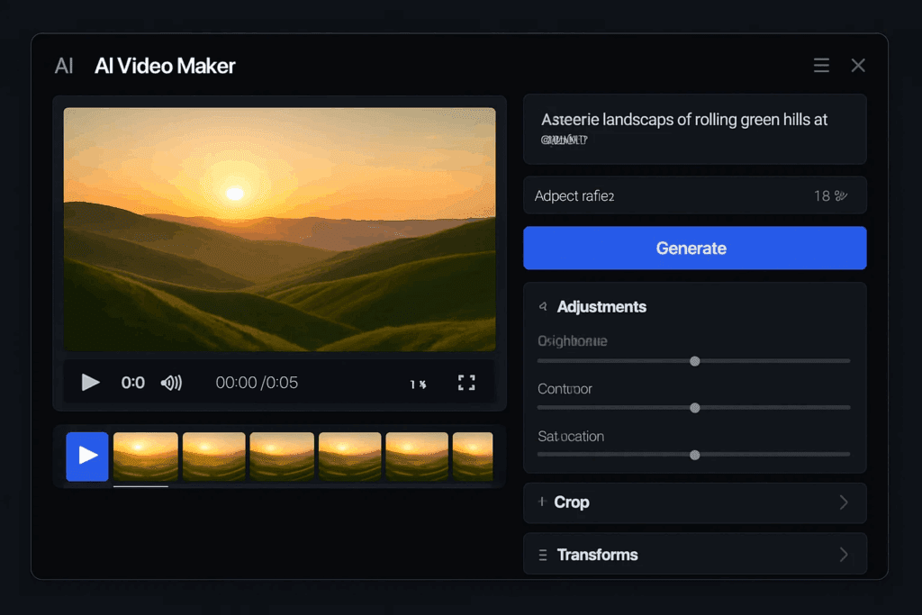Open the Aspect ratio selector

(694, 195)
